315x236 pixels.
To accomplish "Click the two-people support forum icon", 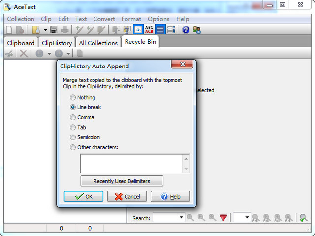I will coord(197,30).
